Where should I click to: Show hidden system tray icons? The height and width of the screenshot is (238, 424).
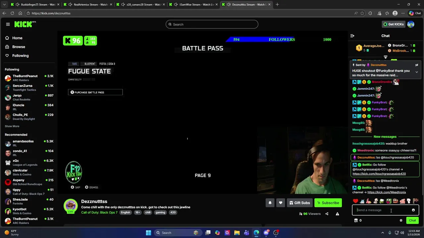[x=383, y=233]
